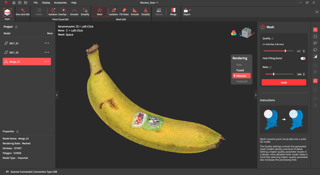This screenshot has height=175, width=320.
Task: Choose Point Cloud Isolation tool
Action: [x=53, y=12]
